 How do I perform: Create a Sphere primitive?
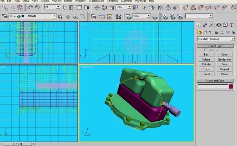click(206, 59)
